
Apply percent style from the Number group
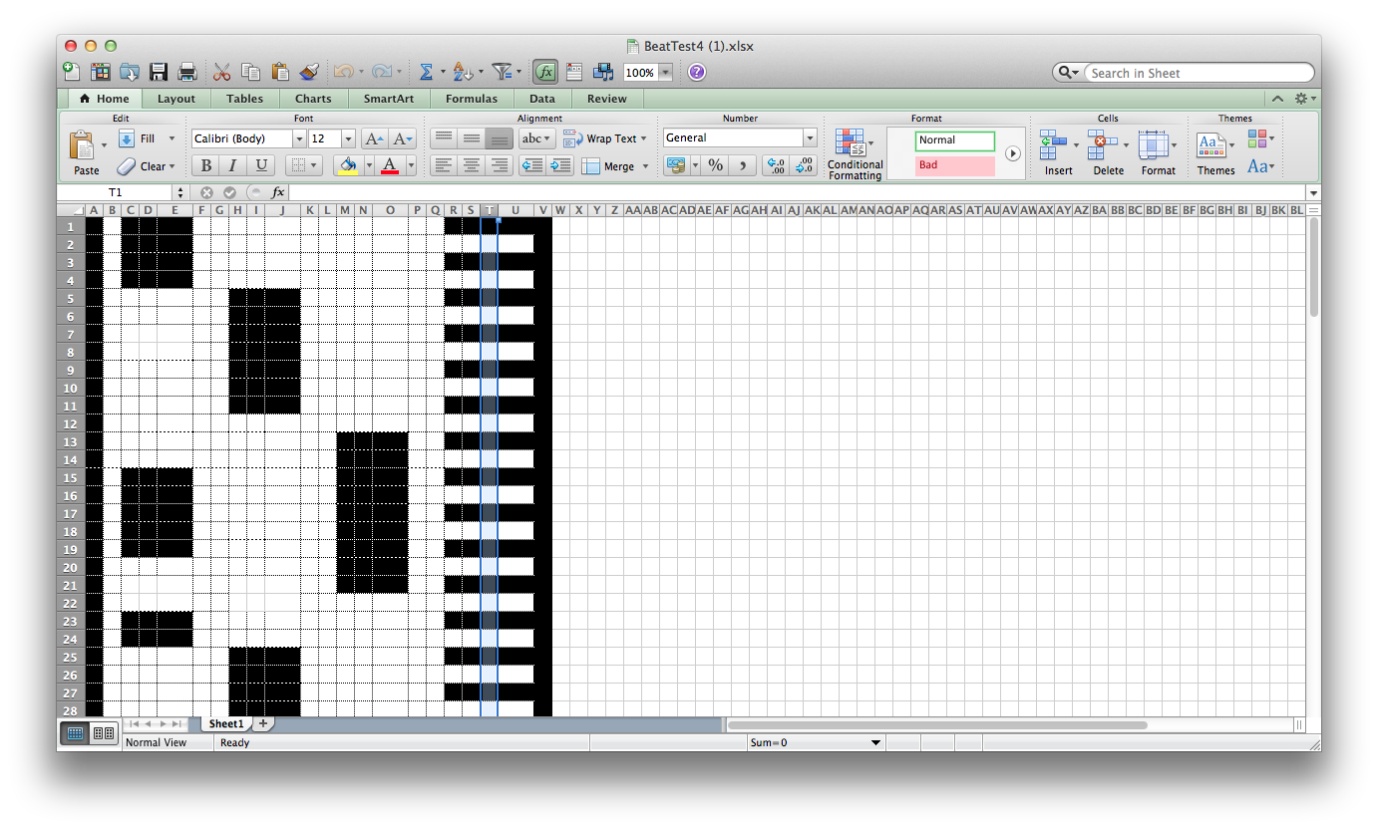(x=715, y=164)
